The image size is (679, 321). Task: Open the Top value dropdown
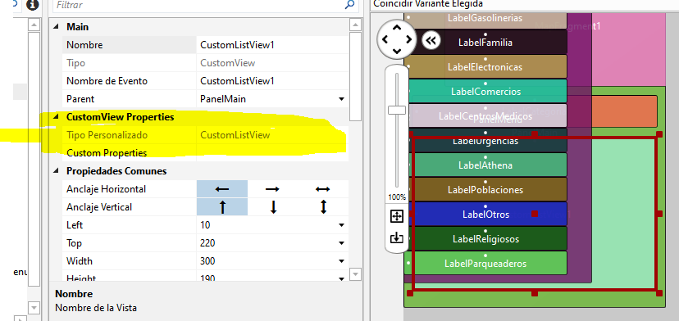click(x=341, y=243)
